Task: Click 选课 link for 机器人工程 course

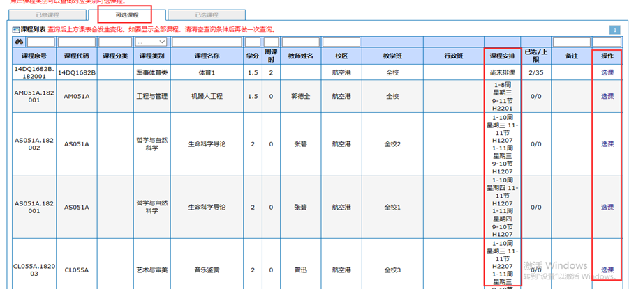Action: pyautogui.click(x=607, y=97)
